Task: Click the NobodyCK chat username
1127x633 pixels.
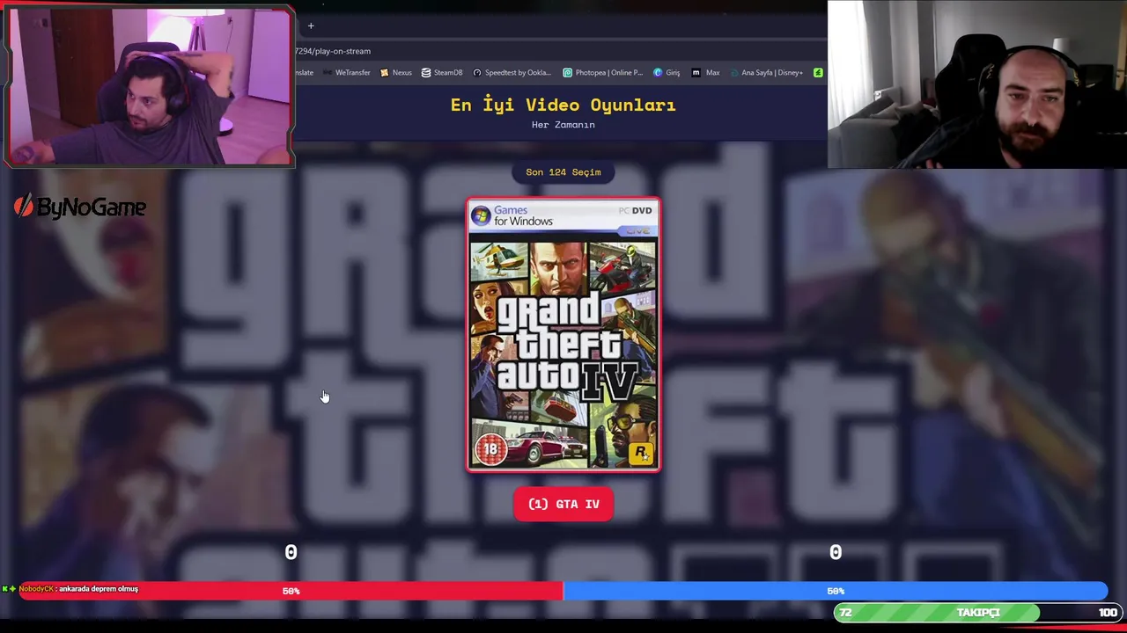Action: tap(36, 589)
